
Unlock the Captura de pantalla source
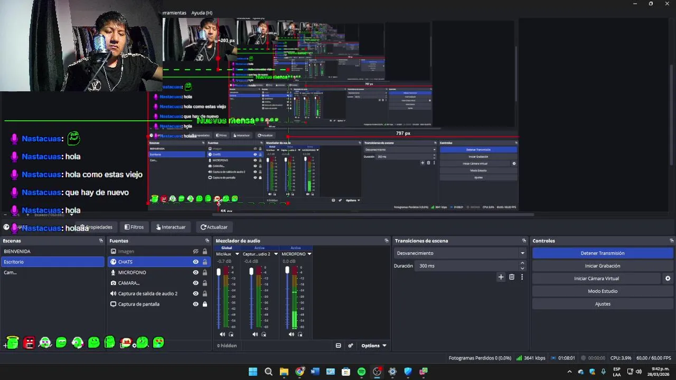point(204,304)
